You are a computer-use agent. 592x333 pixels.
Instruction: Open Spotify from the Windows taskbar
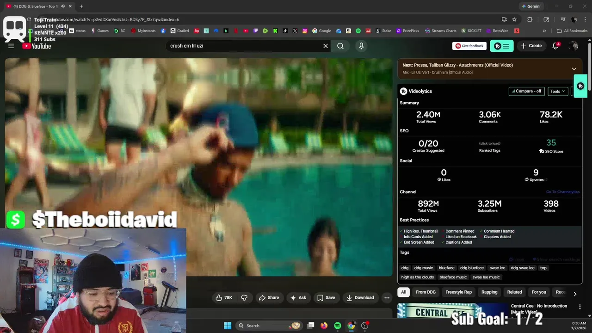tap(338, 326)
